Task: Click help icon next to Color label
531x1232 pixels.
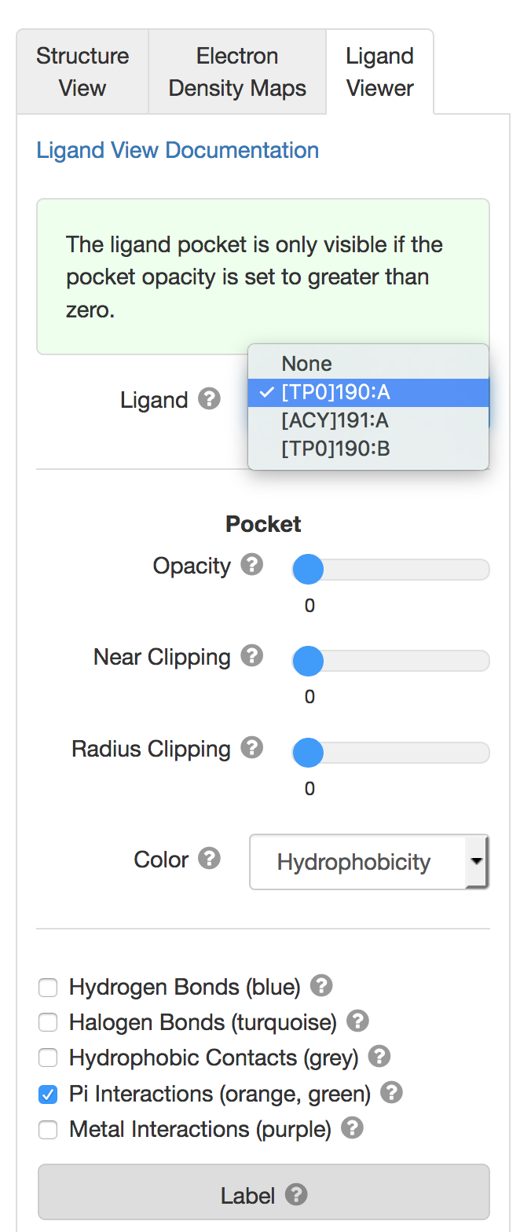Action: point(209,859)
